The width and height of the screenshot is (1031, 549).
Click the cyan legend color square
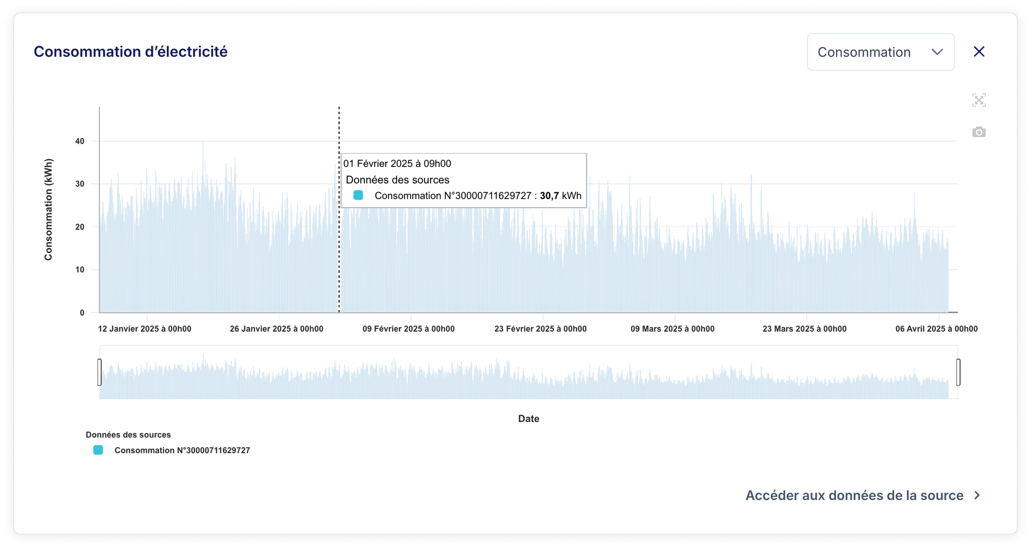(x=98, y=450)
